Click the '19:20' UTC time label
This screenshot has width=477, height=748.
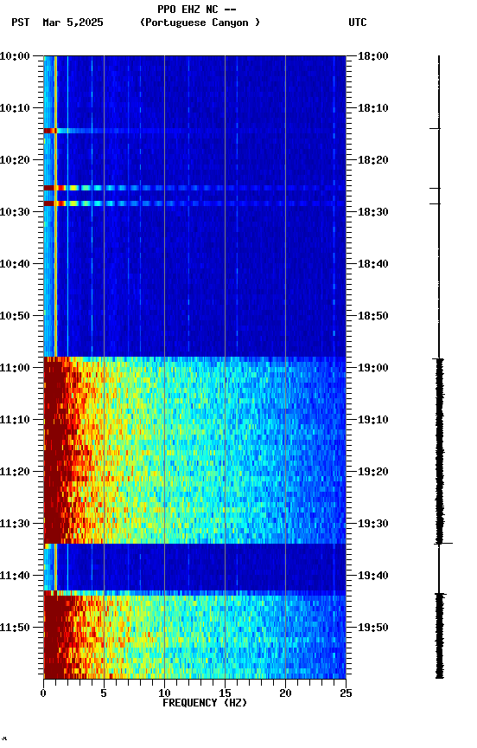(x=373, y=473)
